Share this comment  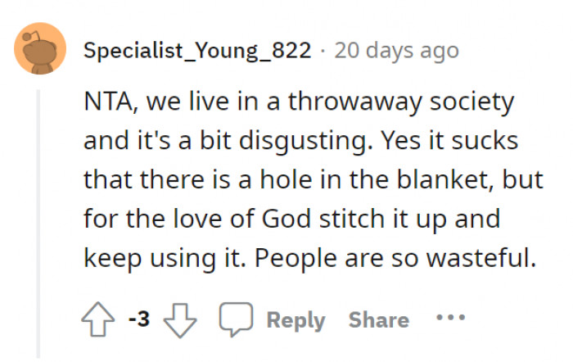379,318
